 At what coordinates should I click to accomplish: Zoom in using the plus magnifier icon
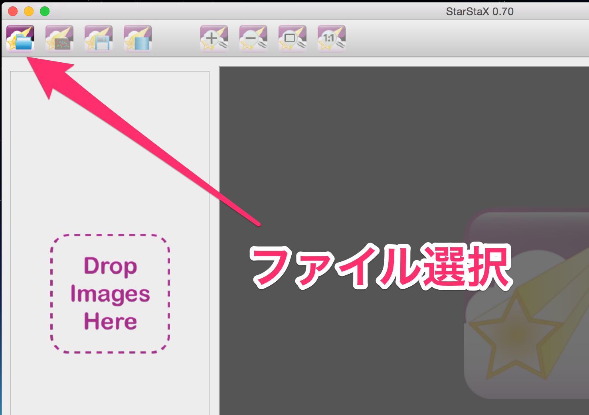click(x=214, y=38)
